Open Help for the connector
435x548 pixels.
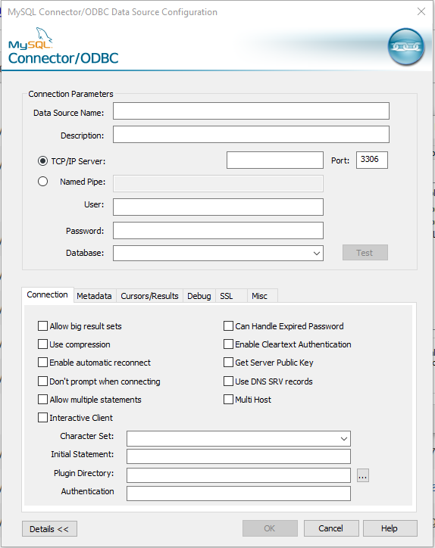click(390, 528)
